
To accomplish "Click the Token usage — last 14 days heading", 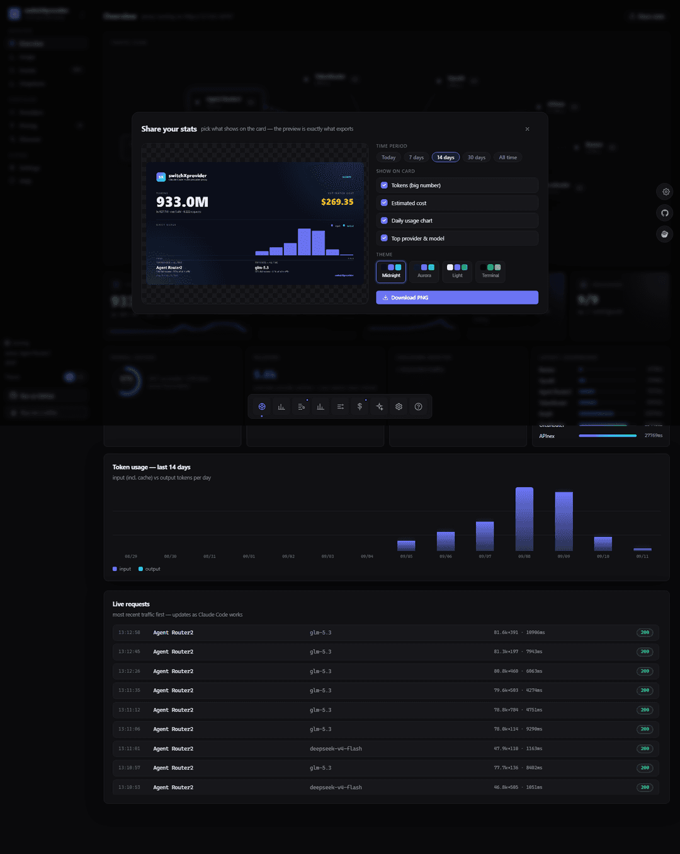I will coord(152,467).
